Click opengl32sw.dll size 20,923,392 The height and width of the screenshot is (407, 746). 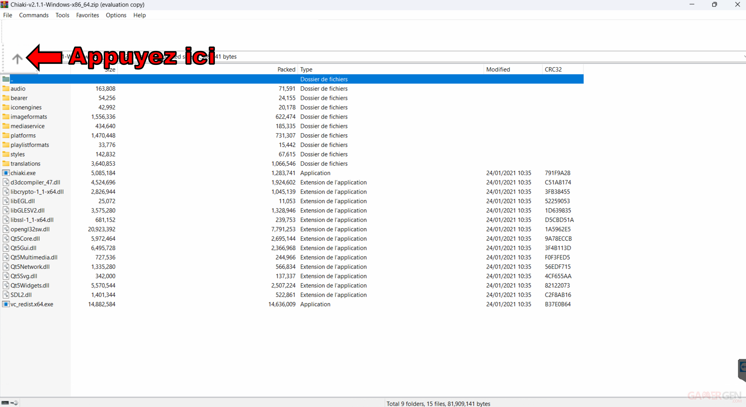(101, 229)
